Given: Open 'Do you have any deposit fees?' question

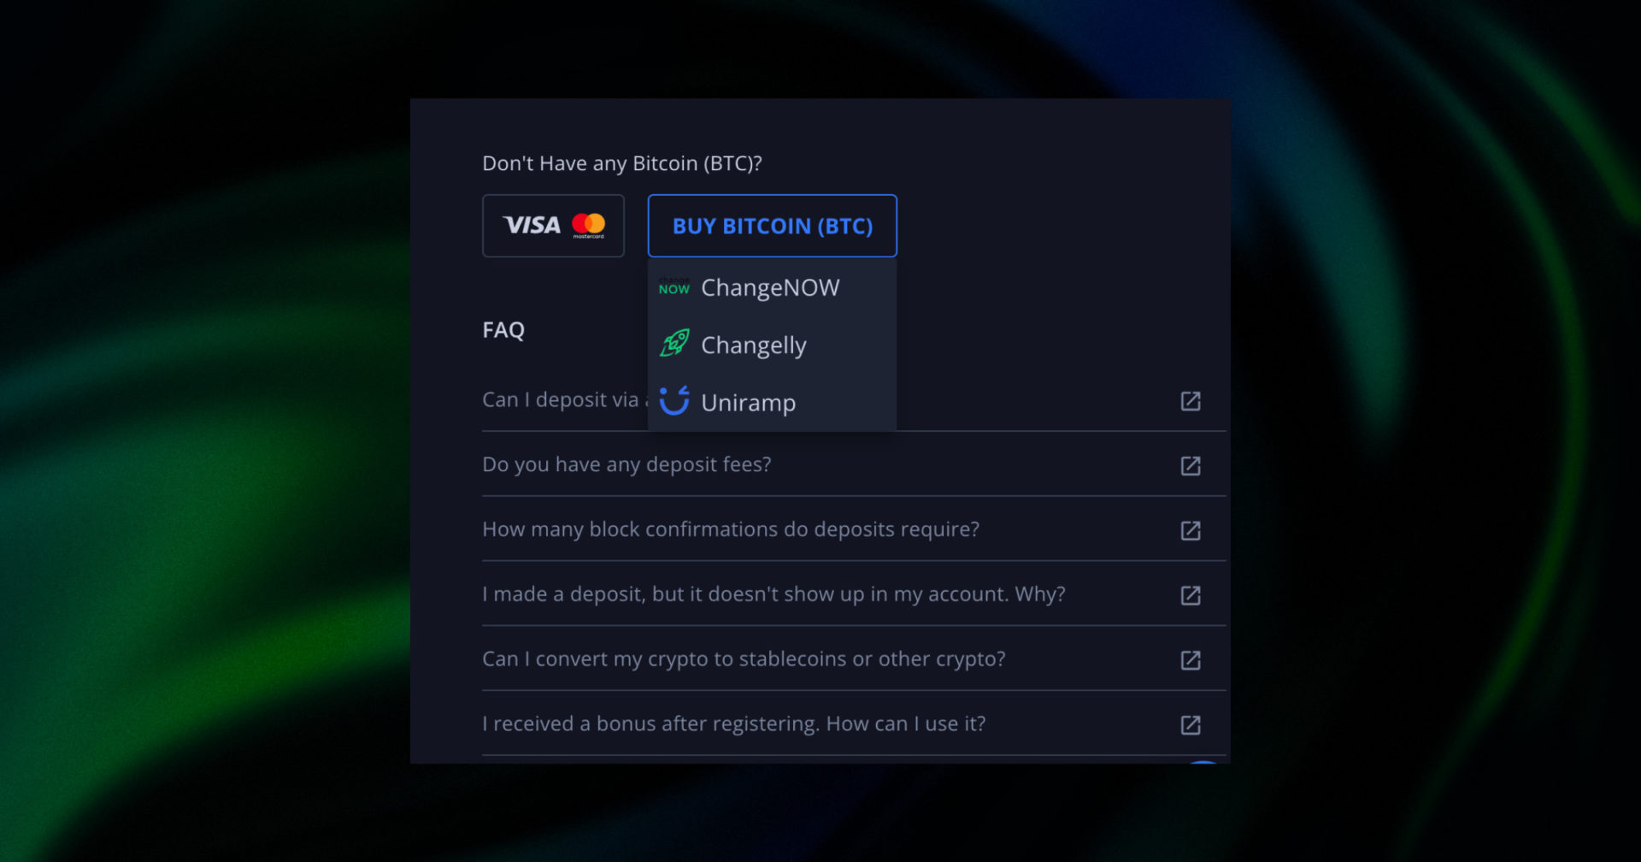Looking at the screenshot, I should click(x=626, y=464).
